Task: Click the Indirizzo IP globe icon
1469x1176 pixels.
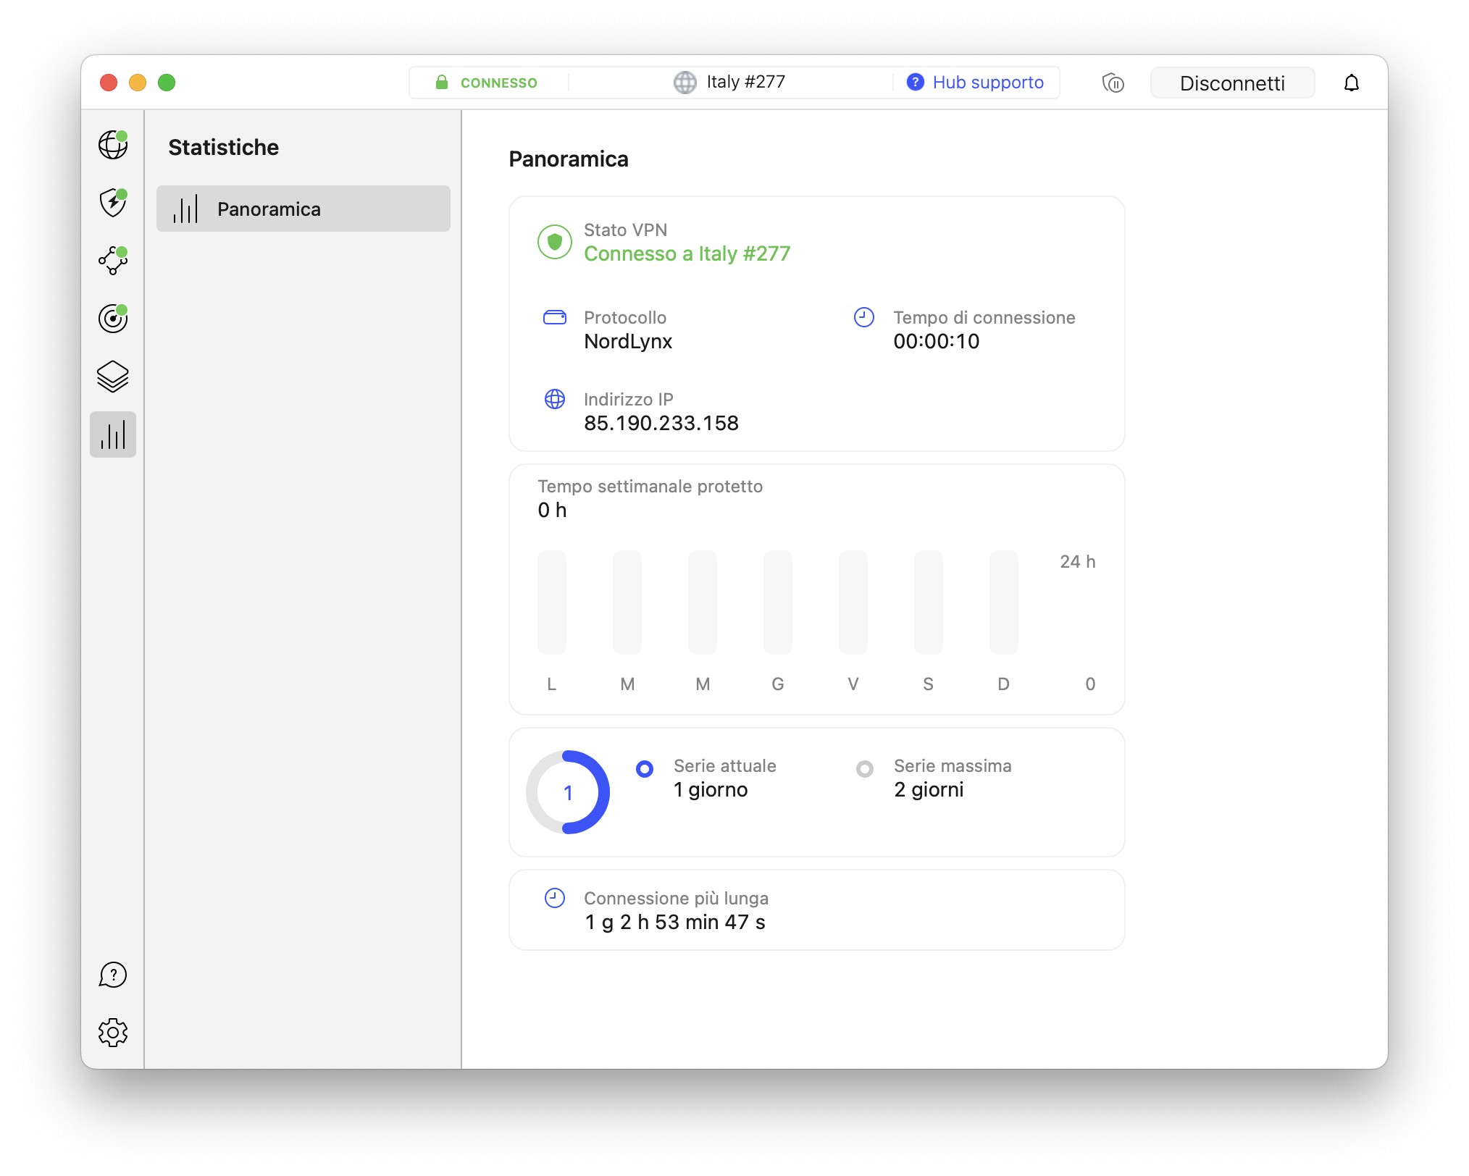Action: coord(555,399)
